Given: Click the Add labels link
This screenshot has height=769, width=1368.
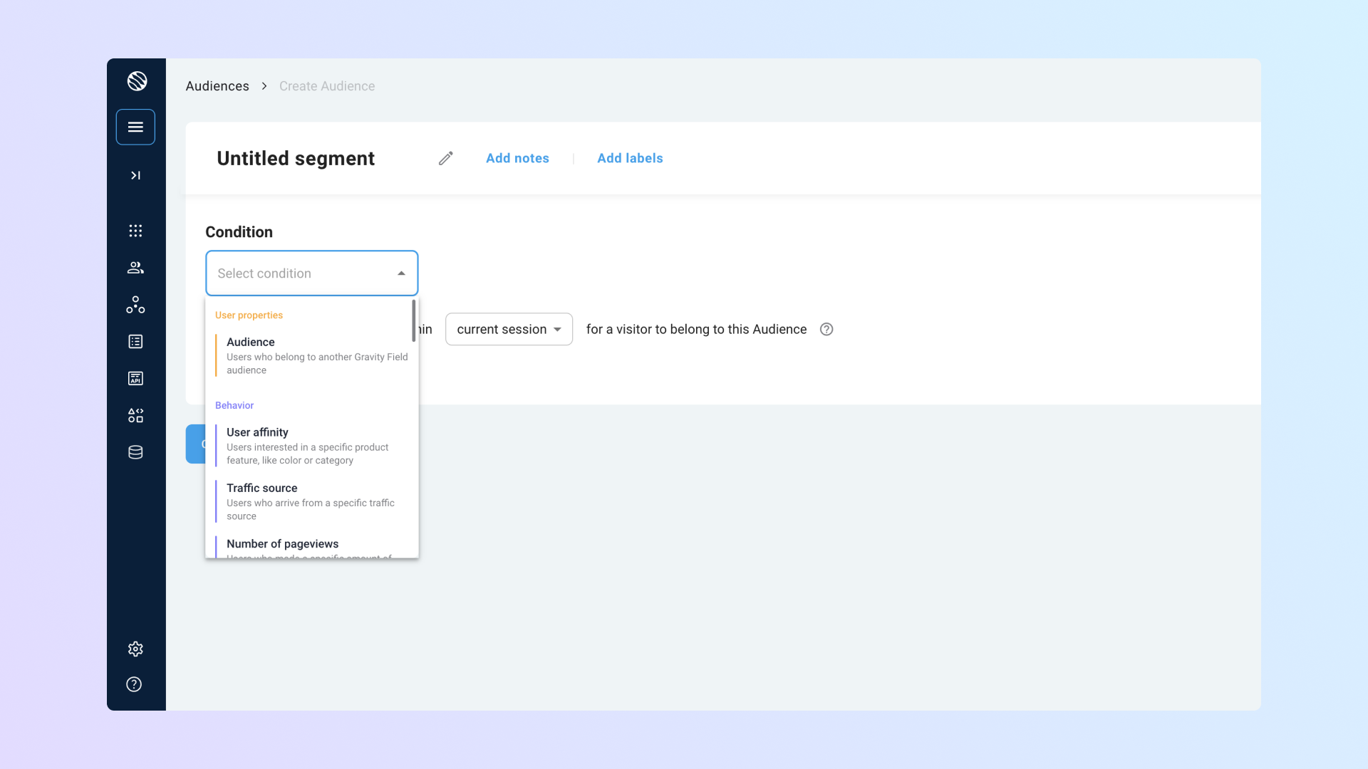Looking at the screenshot, I should click(630, 158).
